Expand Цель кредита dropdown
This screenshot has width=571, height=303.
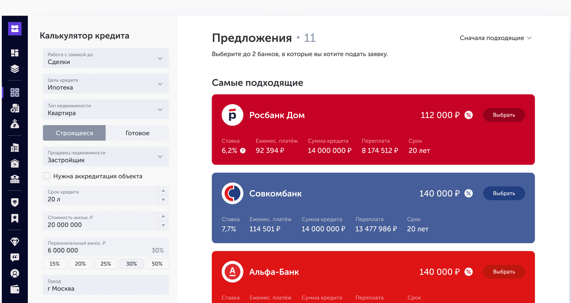106,84
